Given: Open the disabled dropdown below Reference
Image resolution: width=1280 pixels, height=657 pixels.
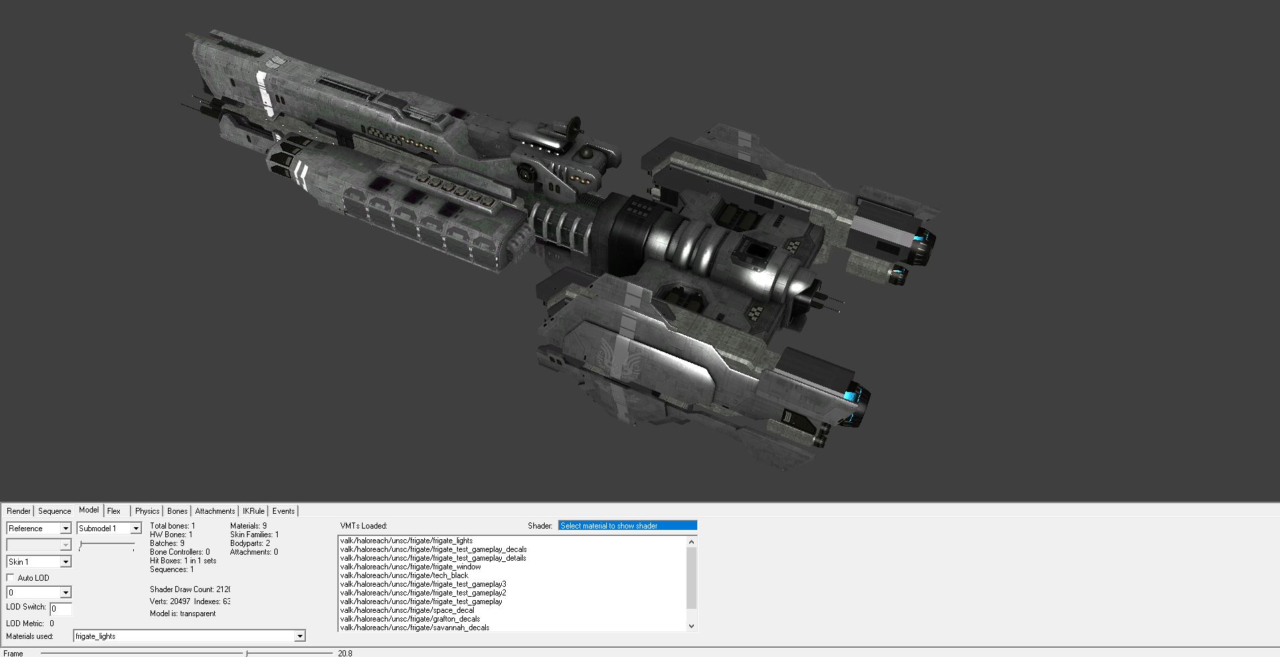Looking at the screenshot, I should (x=39, y=545).
